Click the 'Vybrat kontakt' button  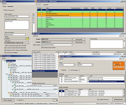point(79,42)
